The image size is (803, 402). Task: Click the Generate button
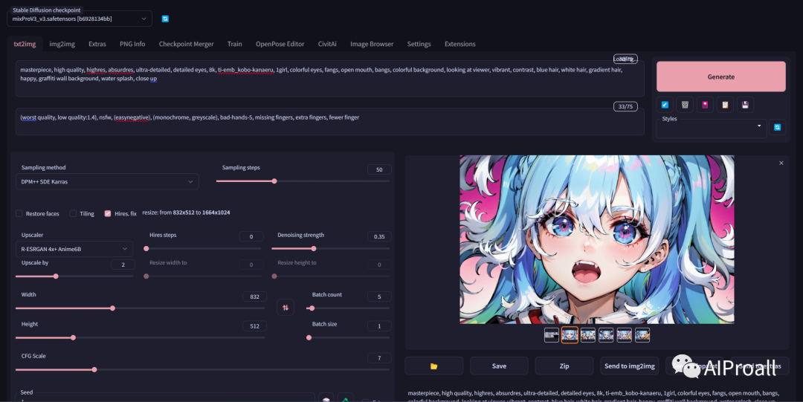tap(721, 77)
